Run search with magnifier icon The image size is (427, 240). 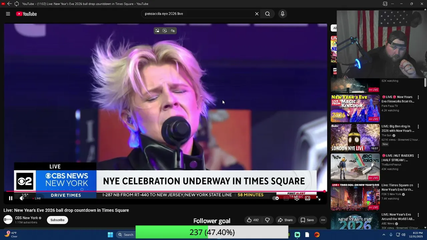click(x=268, y=14)
